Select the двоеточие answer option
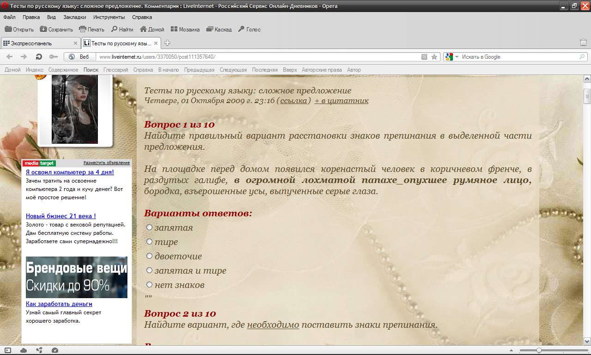The image size is (591, 355). [x=149, y=256]
